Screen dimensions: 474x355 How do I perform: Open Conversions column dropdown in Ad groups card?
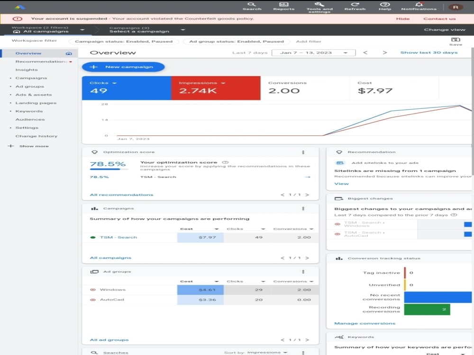[311, 282]
